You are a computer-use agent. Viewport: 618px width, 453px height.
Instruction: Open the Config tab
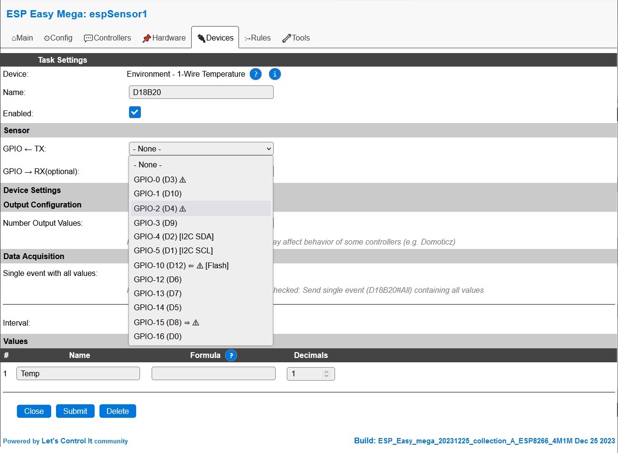click(x=58, y=38)
